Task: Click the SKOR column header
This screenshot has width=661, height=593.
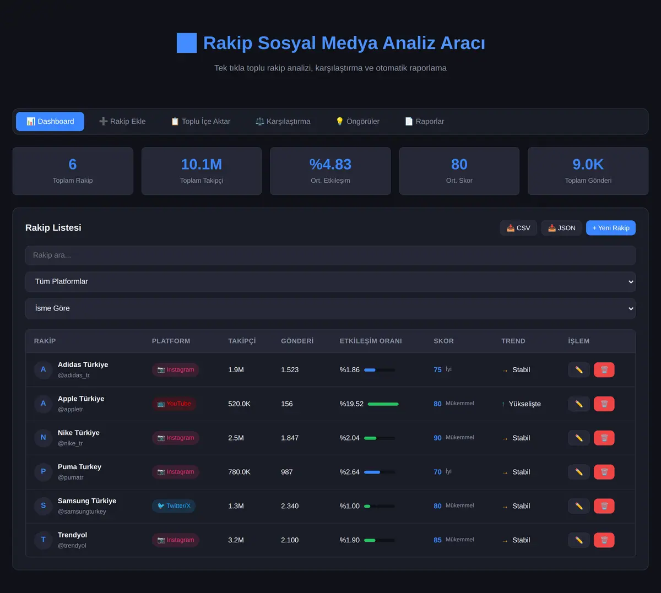Action: 444,341
